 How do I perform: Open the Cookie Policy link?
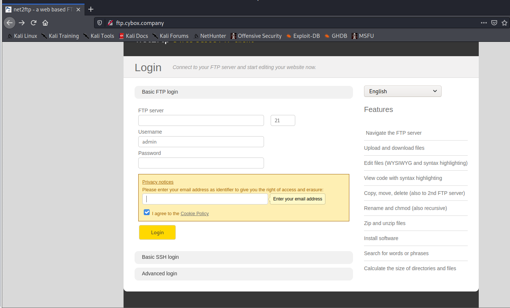coord(195,213)
